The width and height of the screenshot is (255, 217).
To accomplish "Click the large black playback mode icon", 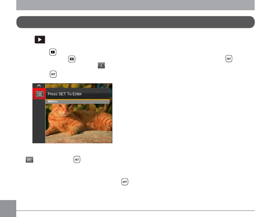I will point(40,40).
